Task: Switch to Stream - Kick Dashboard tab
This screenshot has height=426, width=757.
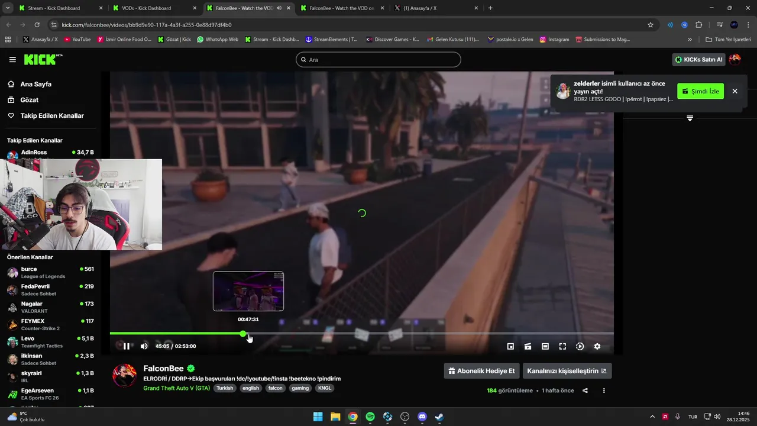Action: [60, 8]
